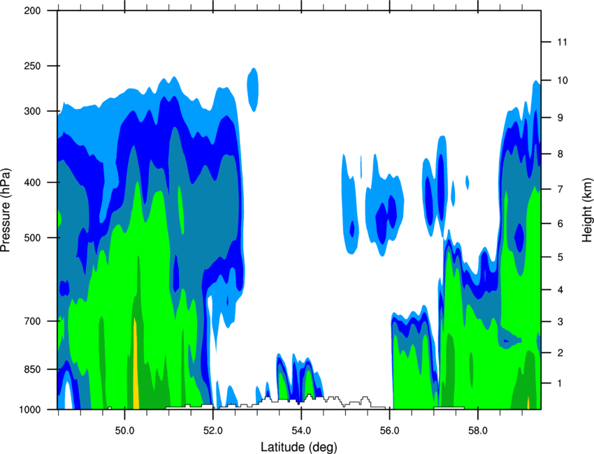Viewport: 594px width, 454px height.
Task: Click the 5 km height label
Action: [560, 257]
